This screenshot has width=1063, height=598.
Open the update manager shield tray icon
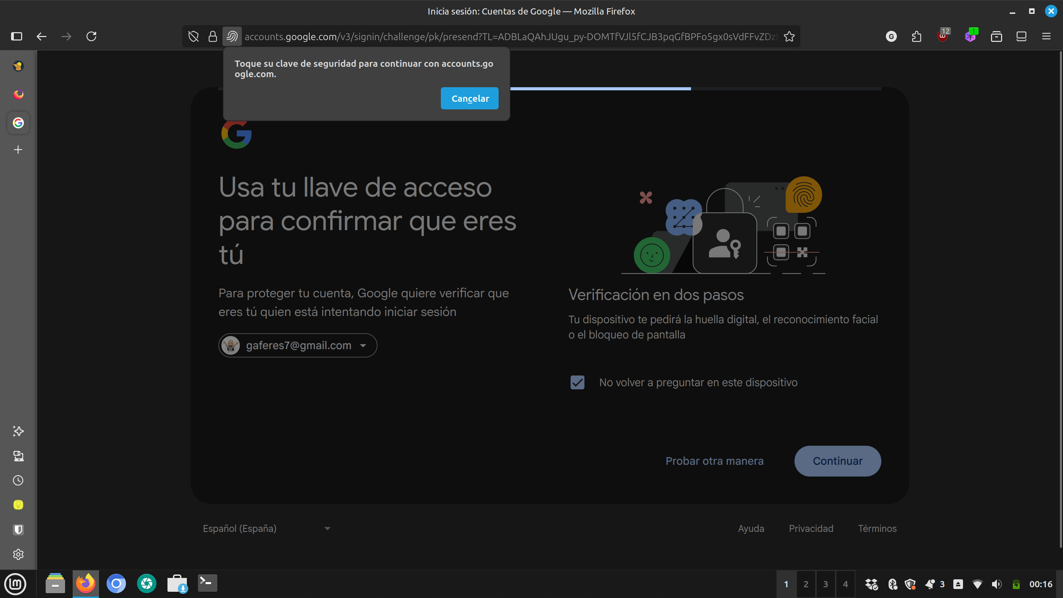(910, 584)
